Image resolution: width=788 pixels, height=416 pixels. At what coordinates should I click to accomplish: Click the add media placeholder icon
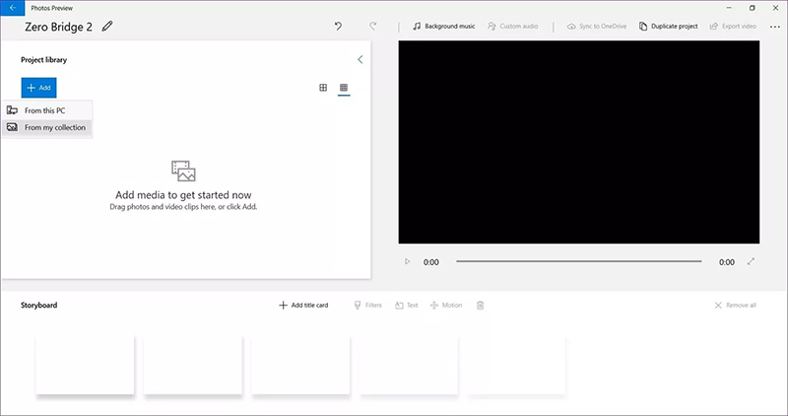click(183, 171)
